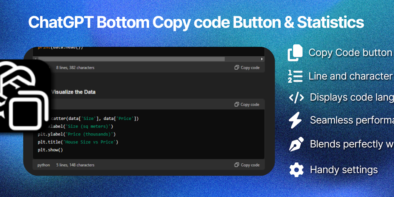Click the plt.show() code line
The height and width of the screenshot is (197, 394).
(x=50, y=150)
